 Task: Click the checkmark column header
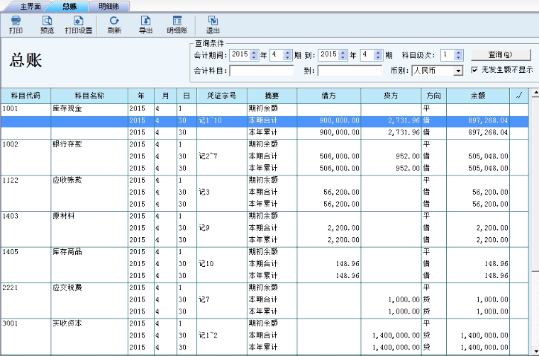tap(519, 96)
